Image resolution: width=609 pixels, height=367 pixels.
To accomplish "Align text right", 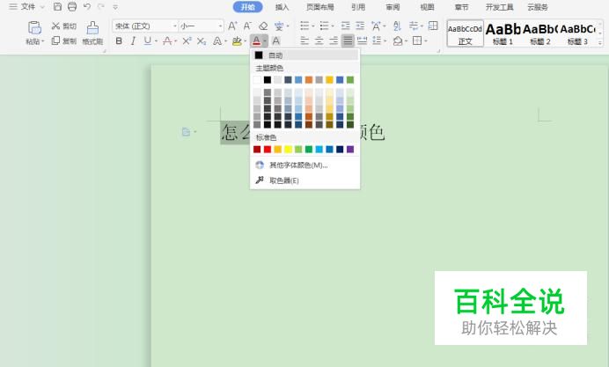I will [x=334, y=40].
